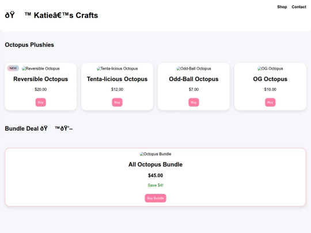Select the All Octopus Bundle title
This screenshot has height=233, width=311.
(x=155, y=165)
